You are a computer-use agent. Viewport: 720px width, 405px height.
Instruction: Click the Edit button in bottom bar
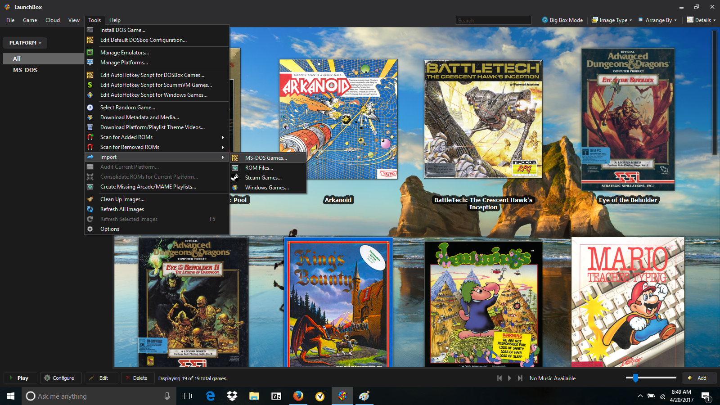101,378
